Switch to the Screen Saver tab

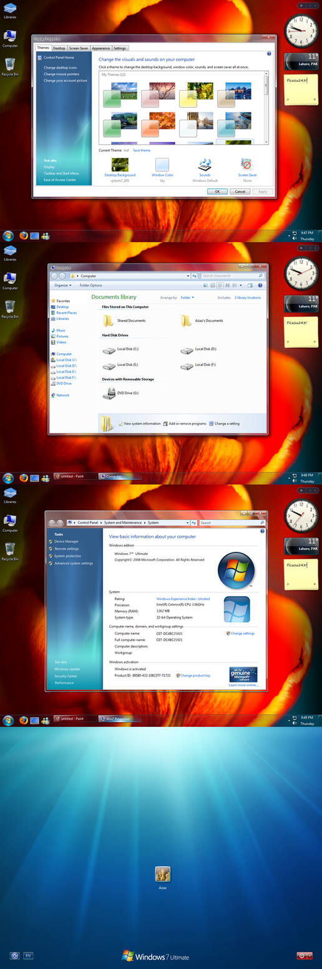(x=79, y=48)
